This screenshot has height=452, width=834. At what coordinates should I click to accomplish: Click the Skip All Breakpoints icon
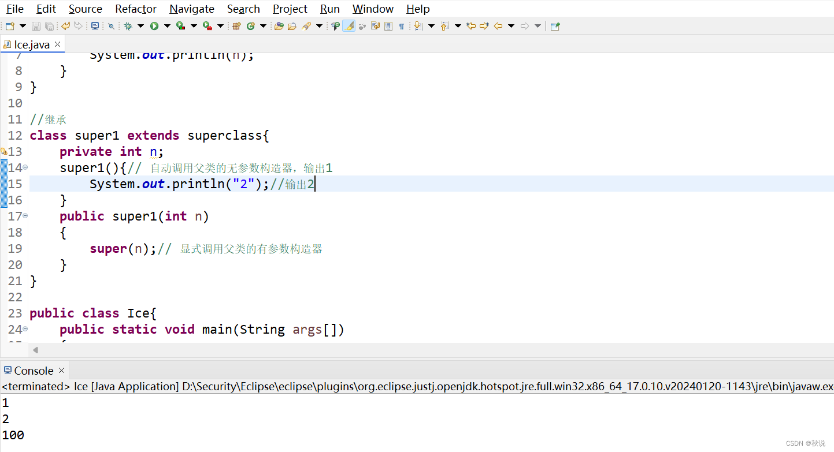pos(111,26)
